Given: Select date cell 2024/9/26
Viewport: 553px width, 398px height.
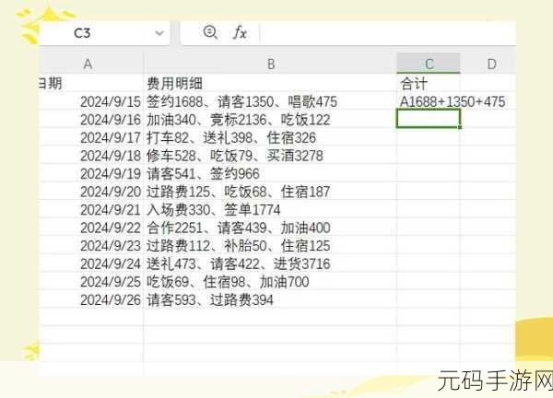Looking at the screenshot, I should pos(91,299).
